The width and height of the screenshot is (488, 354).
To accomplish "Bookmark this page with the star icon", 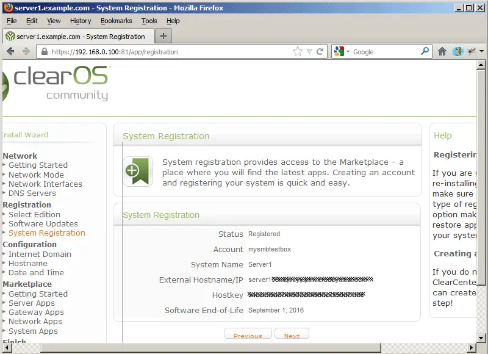I will pyautogui.click(x=298, y=51).
